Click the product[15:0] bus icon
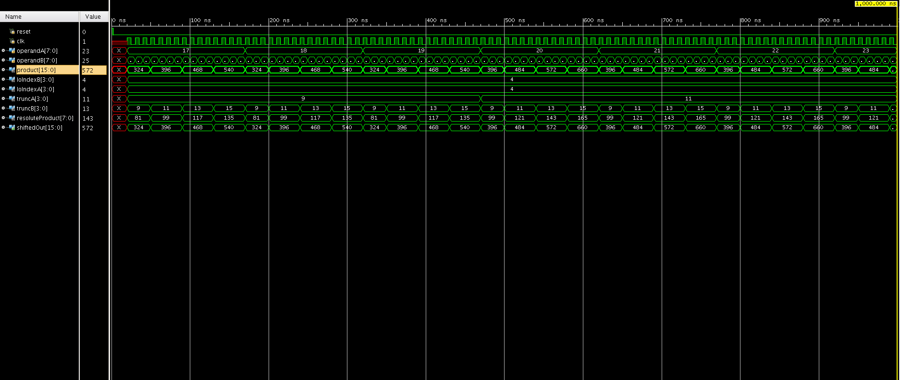Image resolution: width=900 pixels, height=380 pixels. coord(12,70)
